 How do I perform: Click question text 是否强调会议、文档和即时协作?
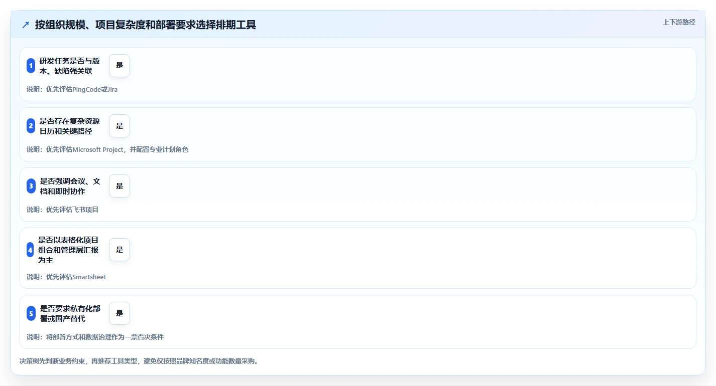(70, 186)
